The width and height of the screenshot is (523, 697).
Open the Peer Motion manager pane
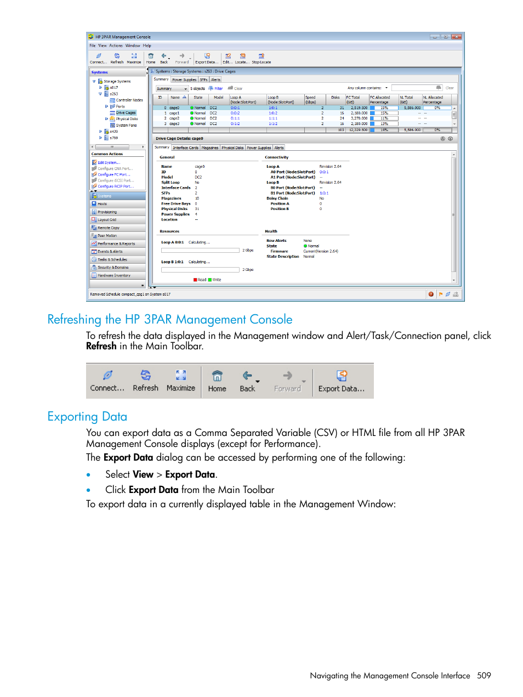[118, 236]
